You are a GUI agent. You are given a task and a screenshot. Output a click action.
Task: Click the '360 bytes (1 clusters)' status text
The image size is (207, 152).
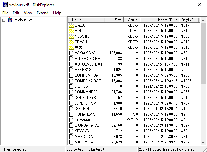coord(85,149)
